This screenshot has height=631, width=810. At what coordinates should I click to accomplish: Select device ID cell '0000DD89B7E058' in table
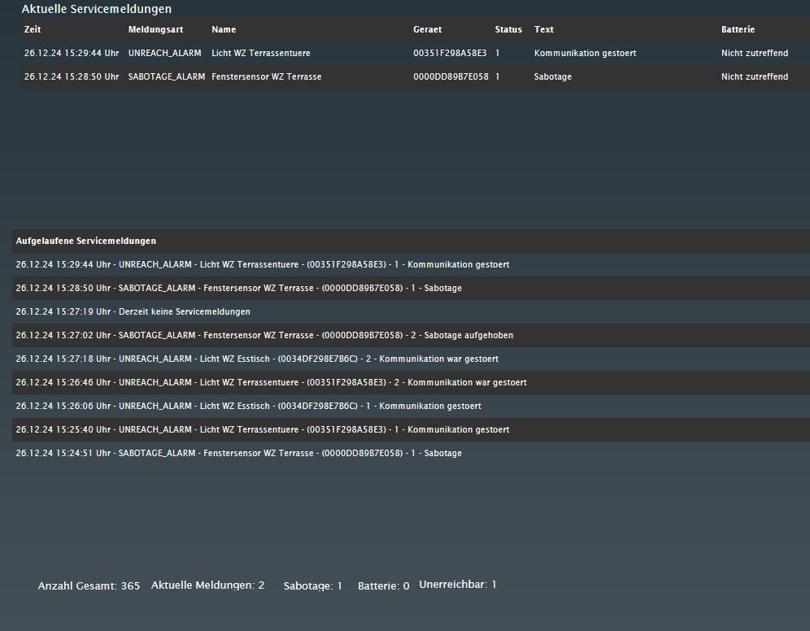point(451,77)
